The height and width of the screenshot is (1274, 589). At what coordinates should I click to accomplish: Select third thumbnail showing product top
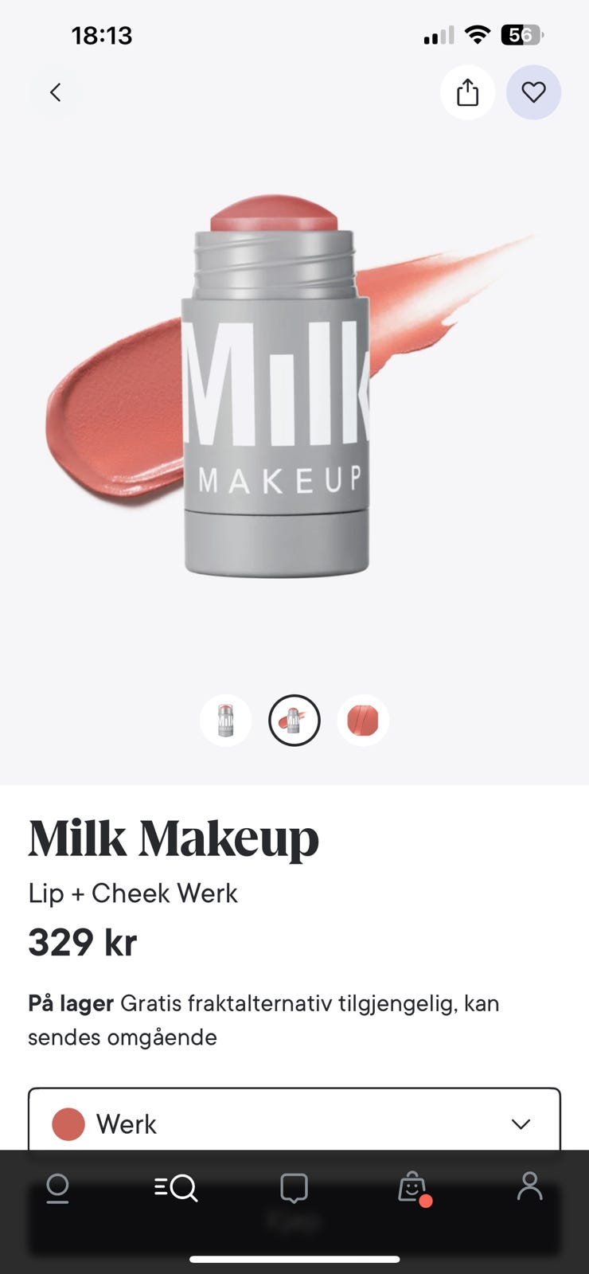(363, 721)
